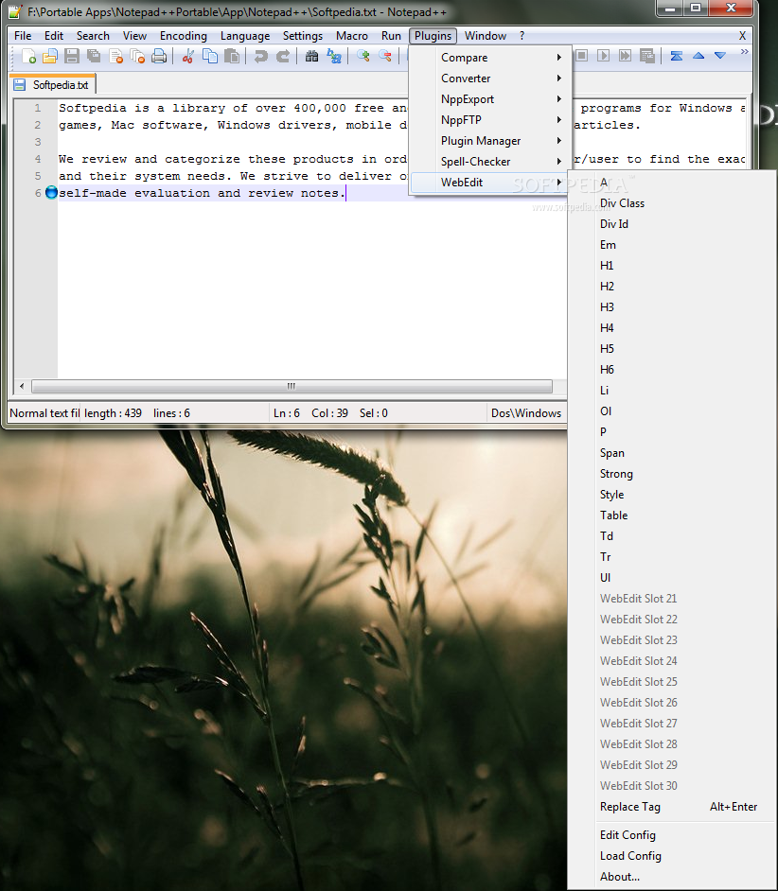Click the Save floppy disk icon

pyautogui.click(x=72, y=56)
